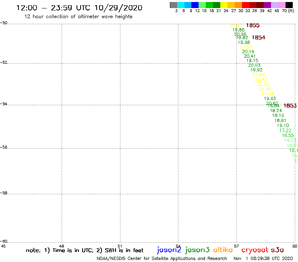The width and height of the screenshot is (298, 262).
Task: Click the chart title date 10/29/2020
Action: click(118, 8)
